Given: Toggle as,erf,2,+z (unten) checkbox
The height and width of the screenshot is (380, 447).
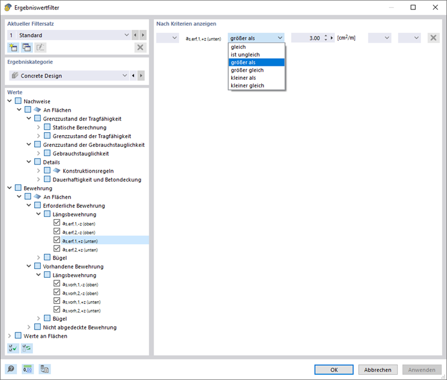Looking at the screenshot, I should (x=56, y=248).
